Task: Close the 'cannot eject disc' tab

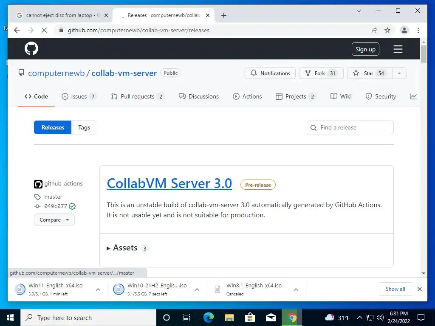Action: tap(106, 15)
